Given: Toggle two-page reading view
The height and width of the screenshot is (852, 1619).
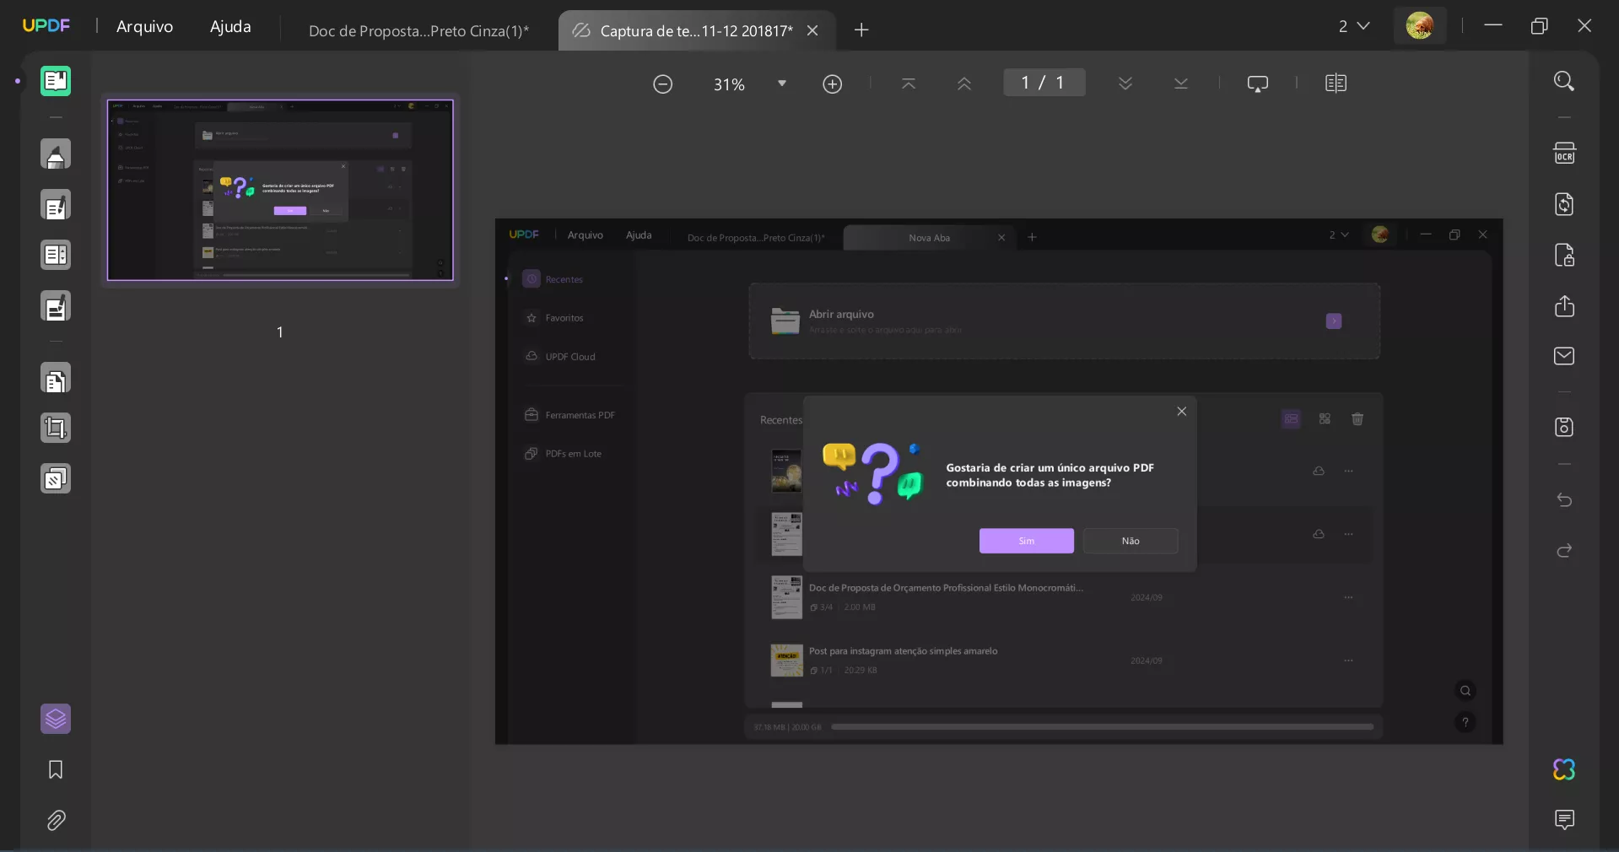Looking at the screenshot, I should (x=1336, y=83).
